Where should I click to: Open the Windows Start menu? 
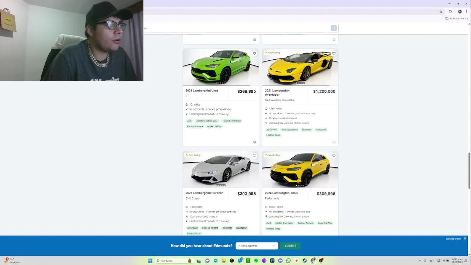(150, 261)
